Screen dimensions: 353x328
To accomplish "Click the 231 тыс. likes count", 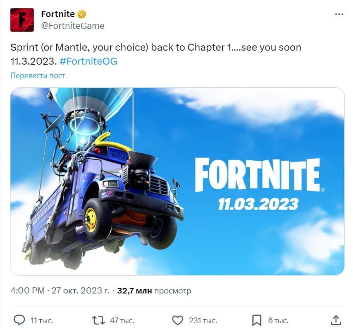I will 203,320.
